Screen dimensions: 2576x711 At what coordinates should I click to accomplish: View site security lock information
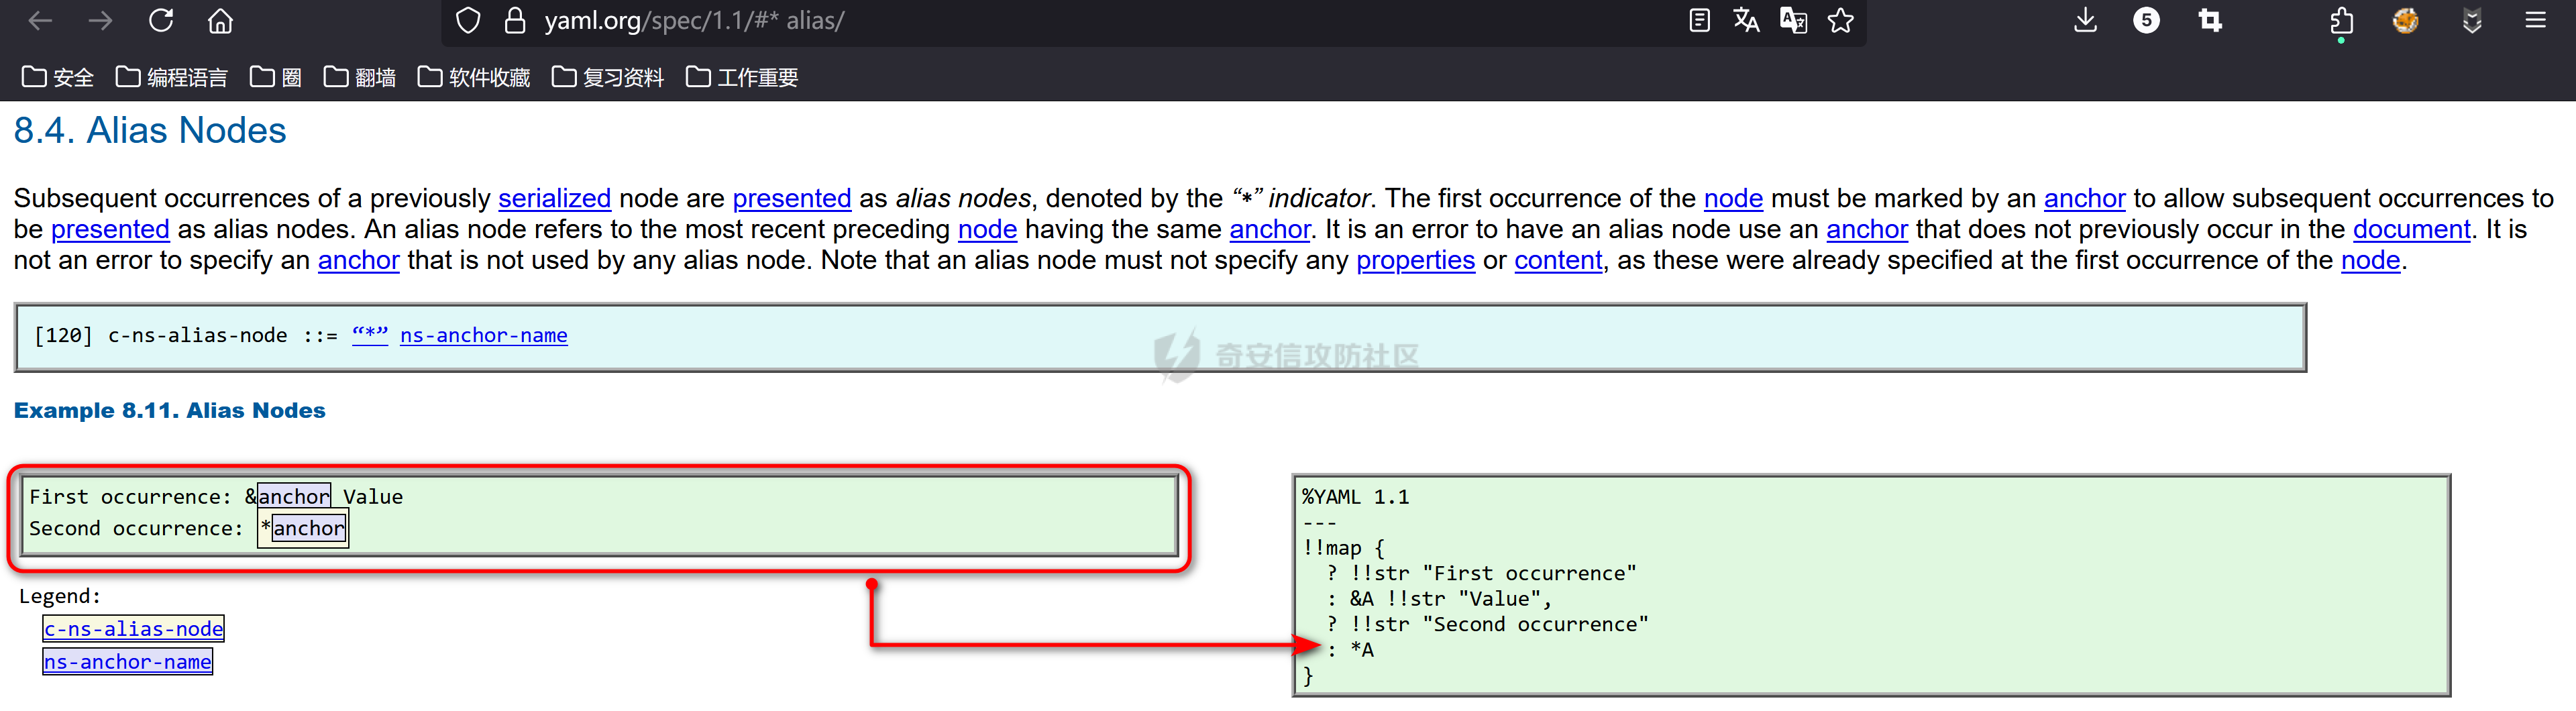(515, 20)
